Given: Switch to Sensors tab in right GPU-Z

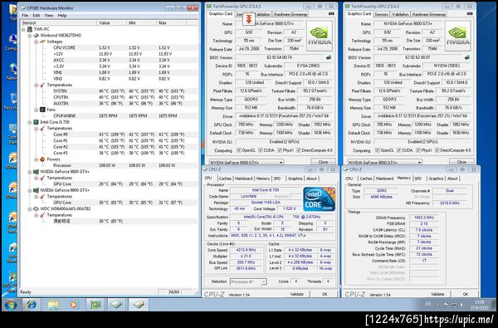Looking at the screenshot, I should coord(381,14).
